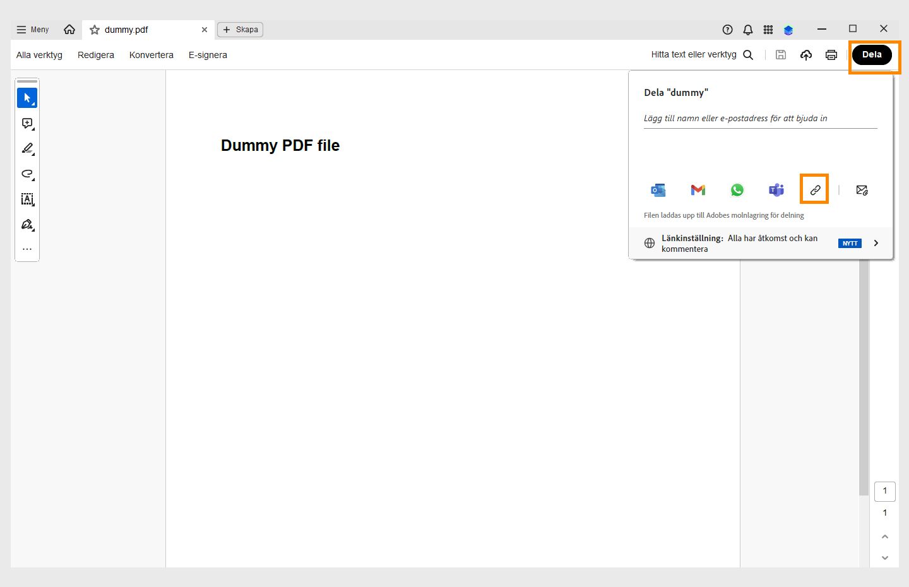Screen dimensions: 909x587
Task: Select the highlighter pen tool
Action: pyautogui.click(x=27, y=149)
